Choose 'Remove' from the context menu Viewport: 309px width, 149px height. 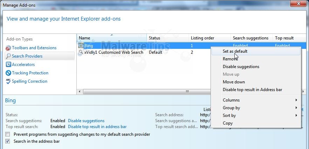[256, 59]
